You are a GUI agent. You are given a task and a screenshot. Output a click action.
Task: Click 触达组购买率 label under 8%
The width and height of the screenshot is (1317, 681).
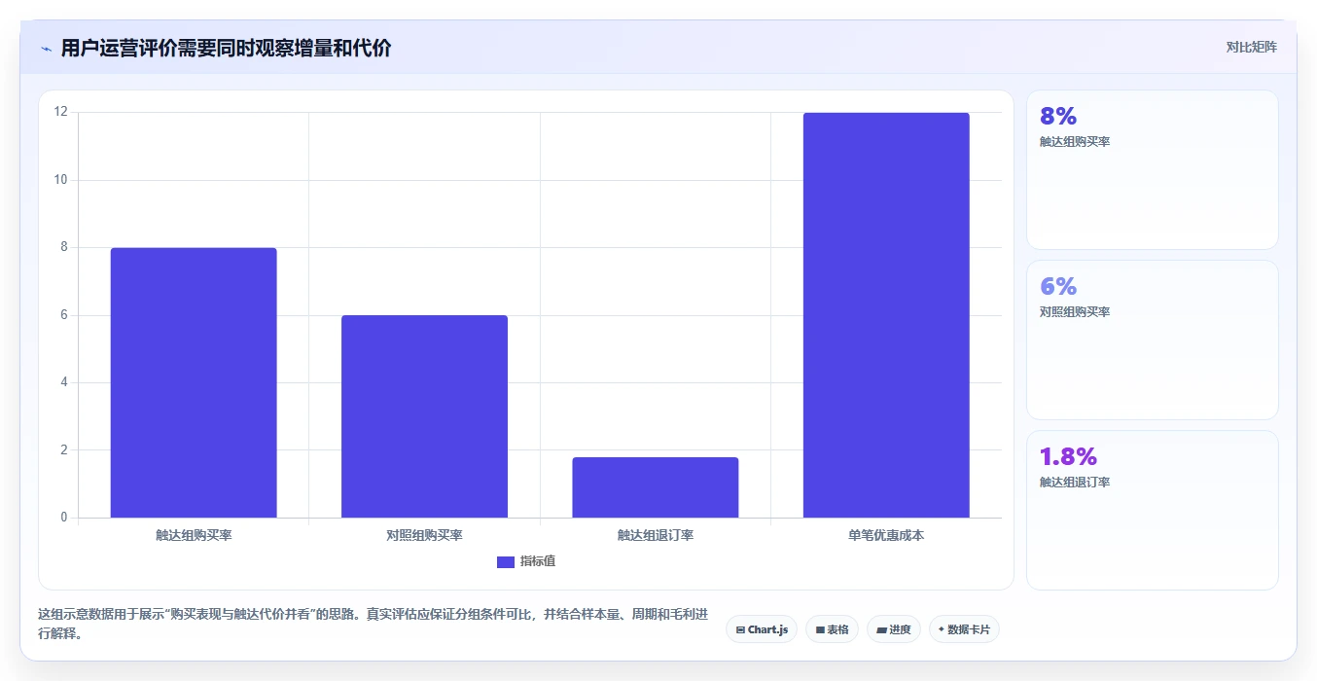(x=1075, y=142)
